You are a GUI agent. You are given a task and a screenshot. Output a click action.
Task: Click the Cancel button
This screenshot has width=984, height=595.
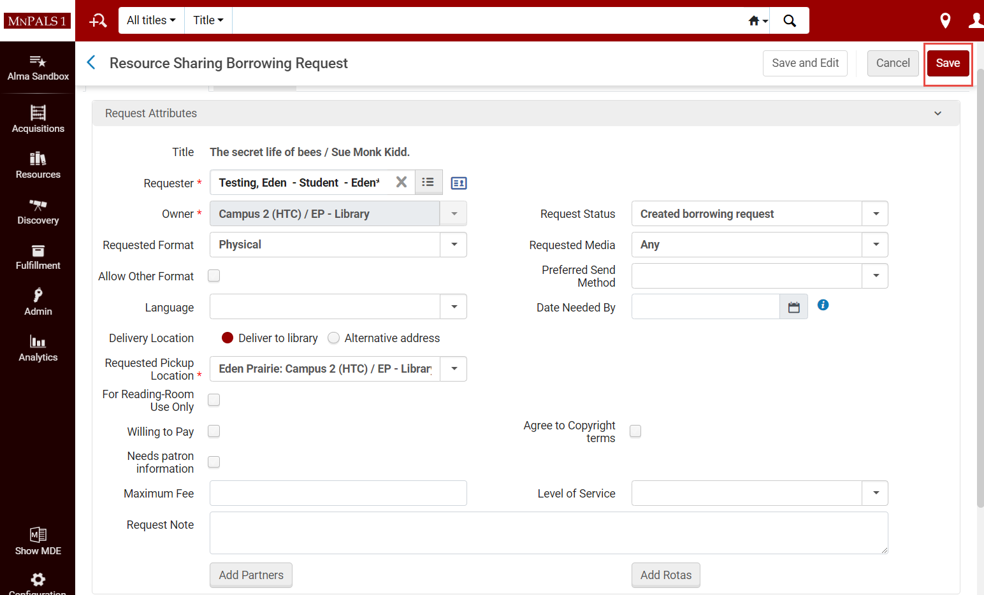click(893, 63)
